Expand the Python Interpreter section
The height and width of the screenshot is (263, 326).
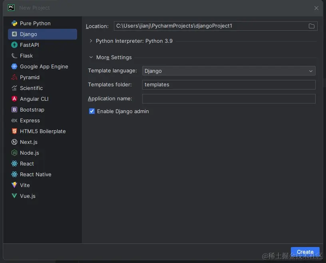point(91,41)
